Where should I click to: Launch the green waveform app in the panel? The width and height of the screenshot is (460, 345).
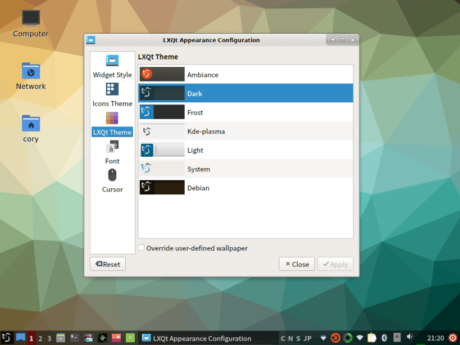click(102, 338)
